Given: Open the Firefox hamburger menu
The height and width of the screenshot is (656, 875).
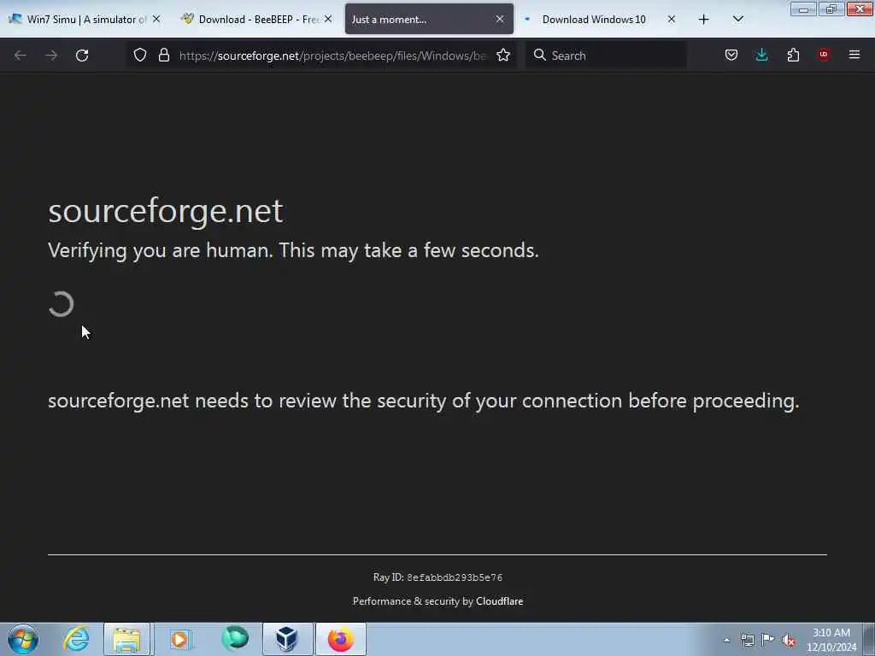Looking at the screenshot, I should click(854, 55).
